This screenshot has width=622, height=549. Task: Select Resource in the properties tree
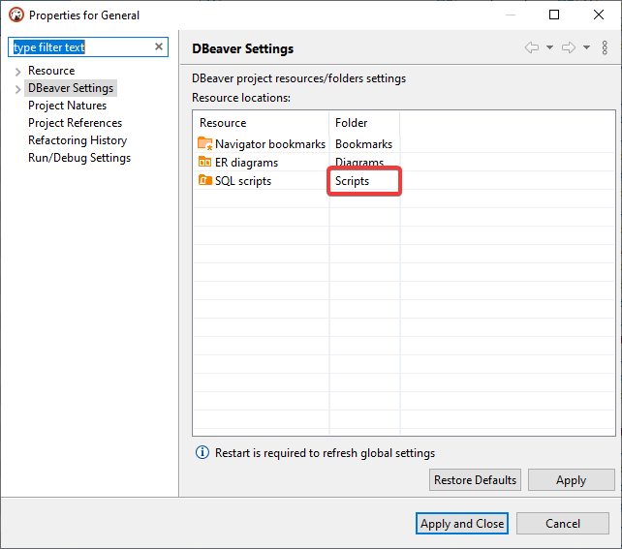tap(51, 71)
